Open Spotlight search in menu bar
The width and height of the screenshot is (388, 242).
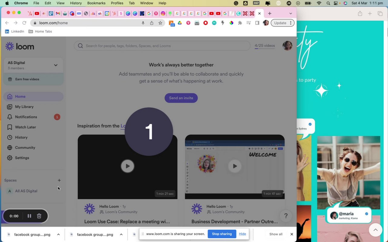click(x=328, y=3)
